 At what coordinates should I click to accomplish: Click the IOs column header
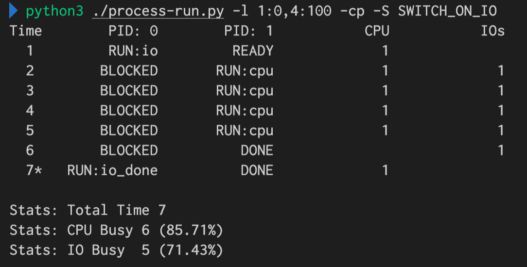coord(492,31)
